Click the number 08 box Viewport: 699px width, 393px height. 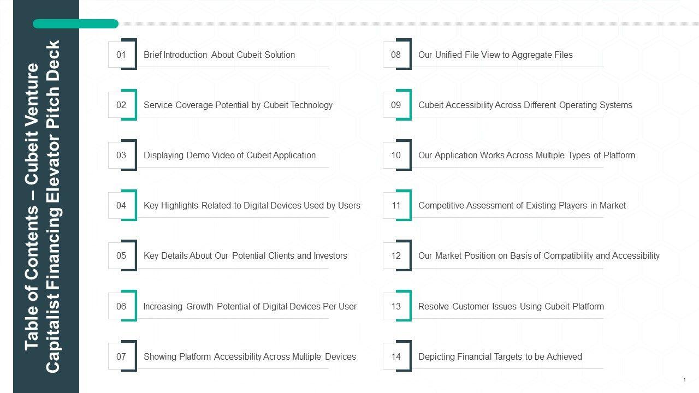[396, 55]
